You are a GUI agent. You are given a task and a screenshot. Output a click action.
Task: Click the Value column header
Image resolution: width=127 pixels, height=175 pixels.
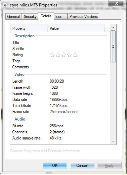tap(76, 28)
